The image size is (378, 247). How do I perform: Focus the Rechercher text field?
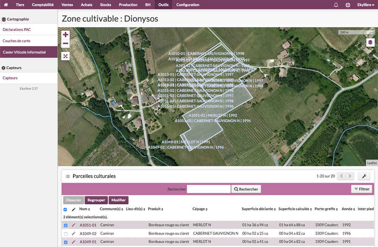click(209, 189)
